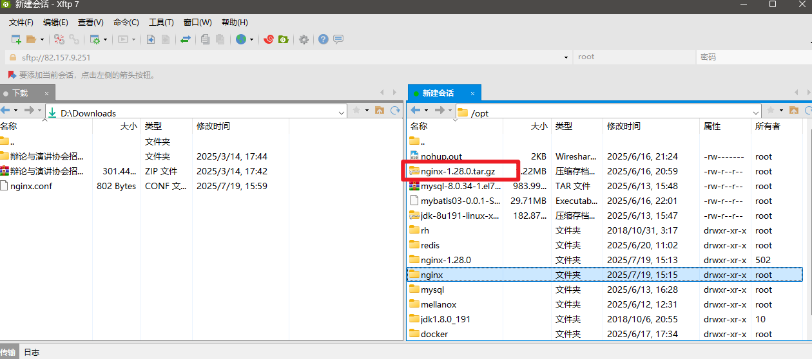Click the 密码 password field
812x359 pixels.
point(754,57)
